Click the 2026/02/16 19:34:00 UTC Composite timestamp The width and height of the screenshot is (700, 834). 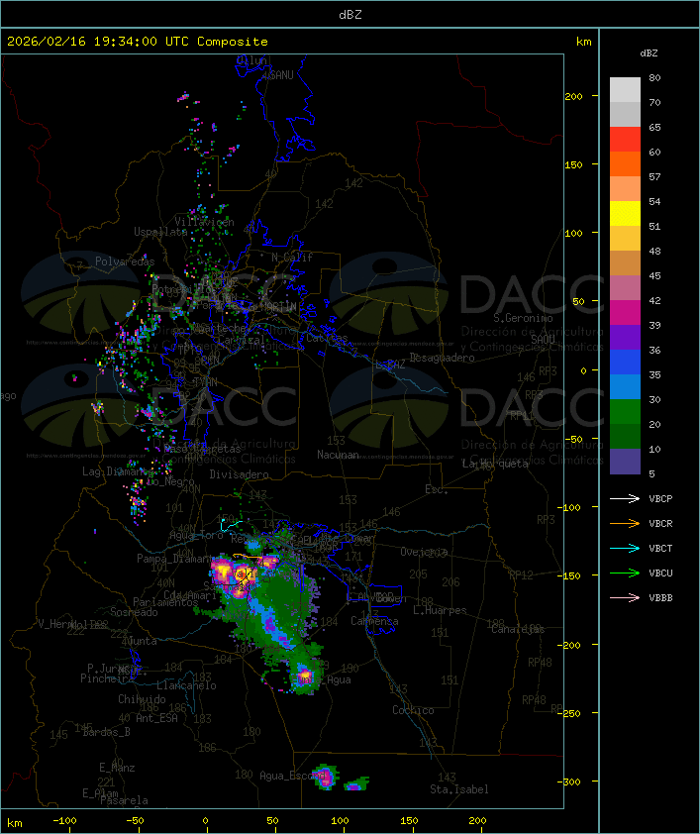click(138, 42)
